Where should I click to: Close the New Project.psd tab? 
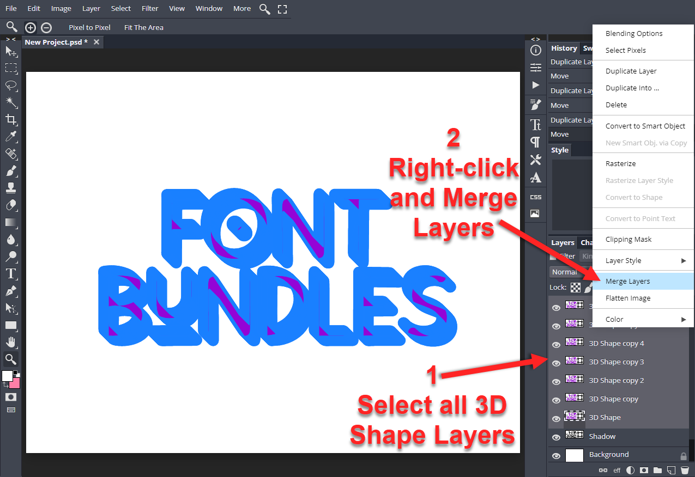click(96, 42)
